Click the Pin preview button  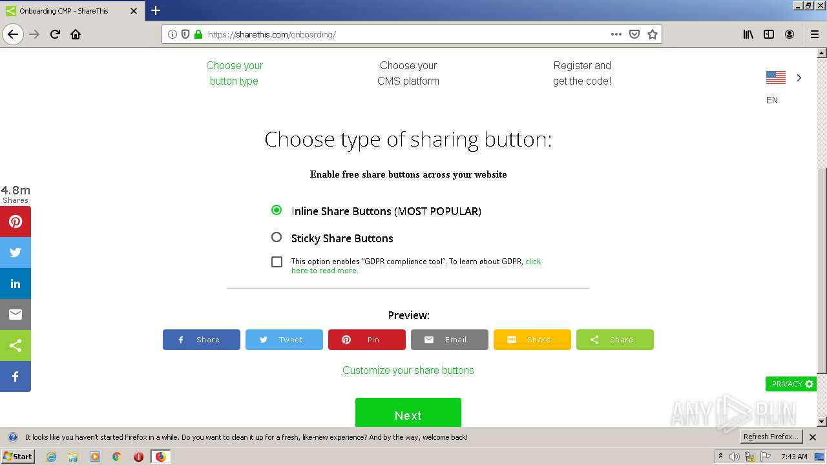pos(367,340)
